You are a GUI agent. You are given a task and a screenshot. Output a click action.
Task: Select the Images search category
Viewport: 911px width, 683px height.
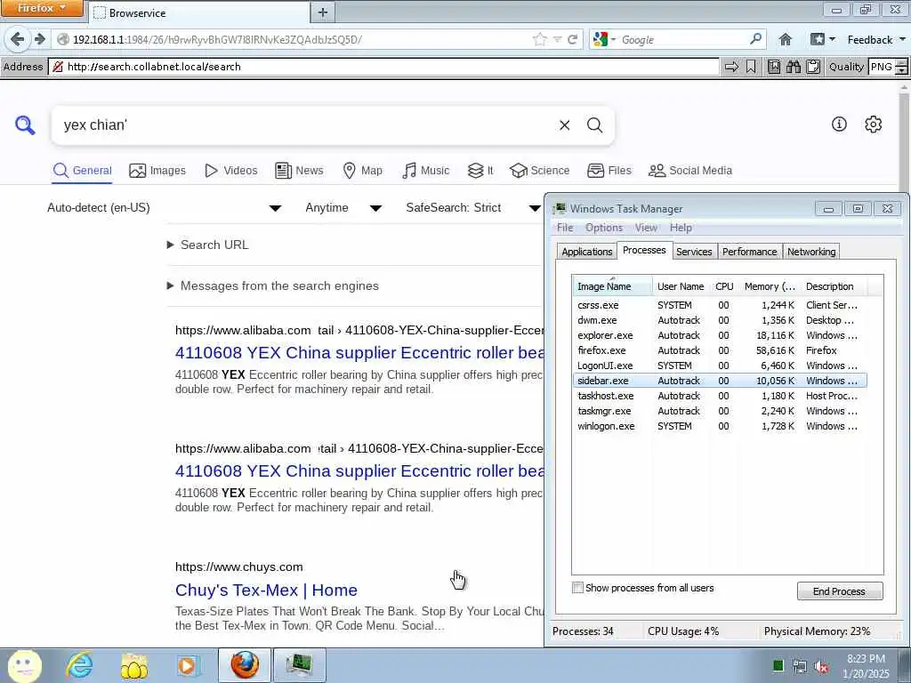click(x=157, y=171)
